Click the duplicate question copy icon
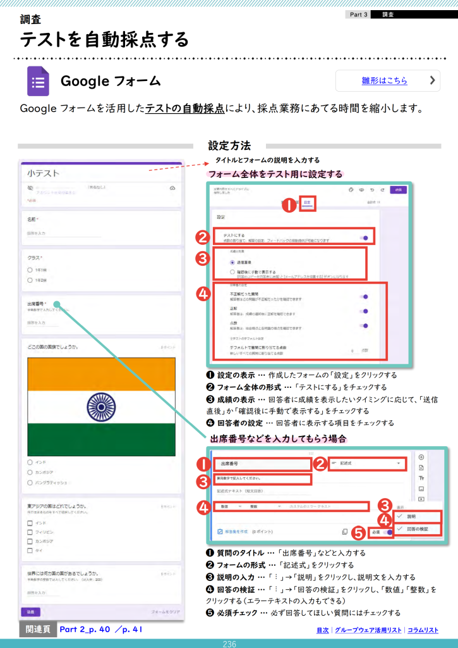 tap(344, 532)
